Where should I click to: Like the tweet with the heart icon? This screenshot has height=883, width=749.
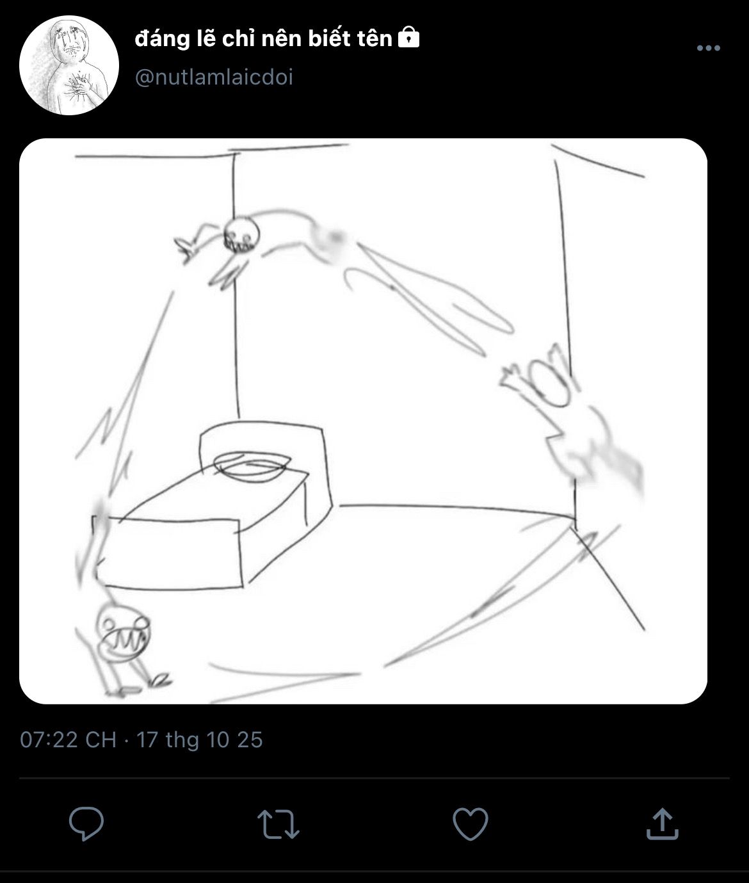(x=470, y=823)
